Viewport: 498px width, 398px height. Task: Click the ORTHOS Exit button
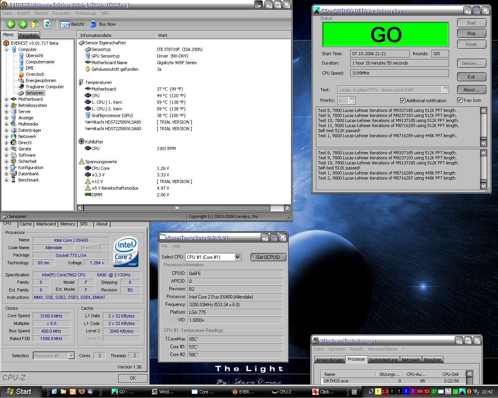click(471, 77)
